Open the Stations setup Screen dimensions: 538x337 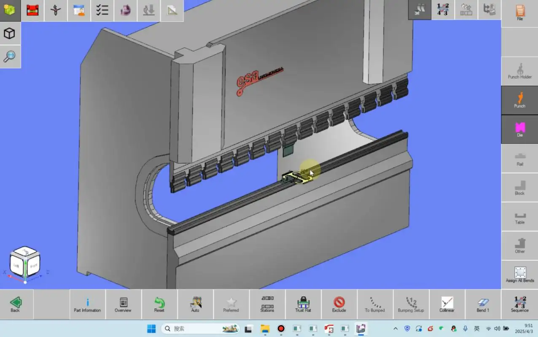click(267, 304)
